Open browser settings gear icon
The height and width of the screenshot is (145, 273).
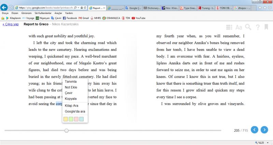coord(270,7)
